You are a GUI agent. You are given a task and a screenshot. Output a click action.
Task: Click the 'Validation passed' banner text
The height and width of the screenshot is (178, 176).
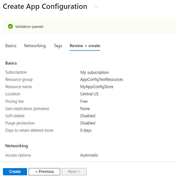click(x=29, y=26)
